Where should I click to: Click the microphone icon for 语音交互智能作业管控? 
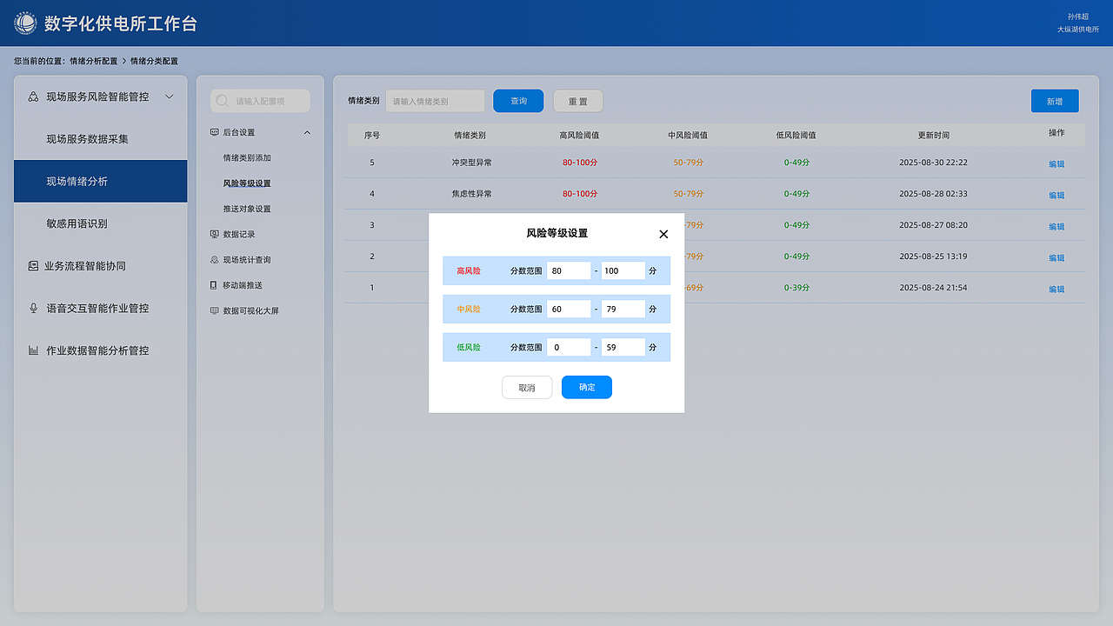pos(33,308)
